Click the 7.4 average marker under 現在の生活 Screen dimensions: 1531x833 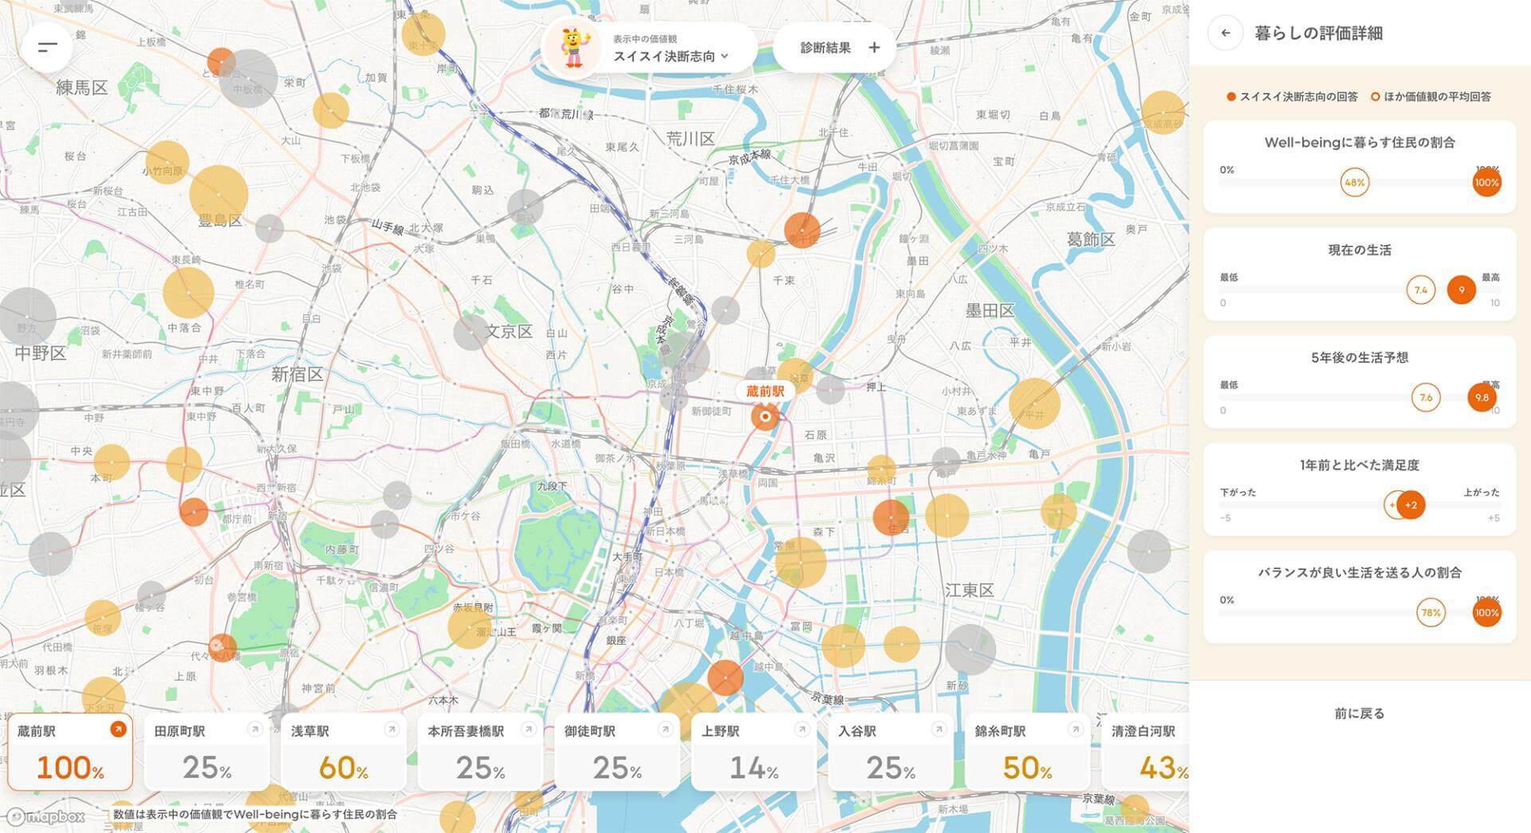point(1420,290)
